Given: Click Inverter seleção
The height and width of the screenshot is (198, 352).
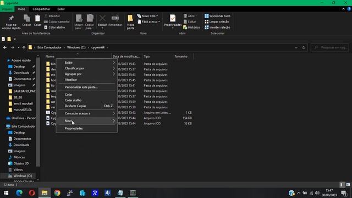Looking at the screenshot, I should 217,28.
